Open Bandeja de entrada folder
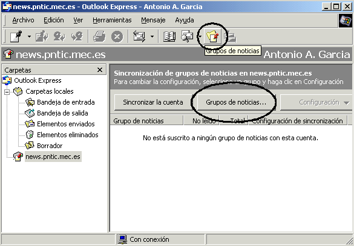This screenshot has width=354, height=246. [66, 102]
